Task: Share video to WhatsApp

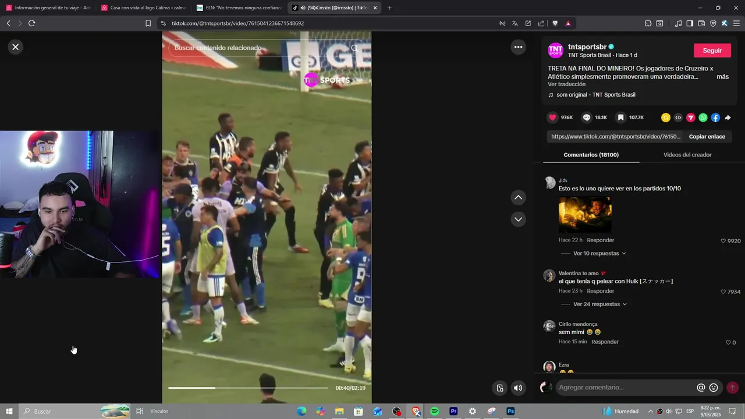Action: 703,118
